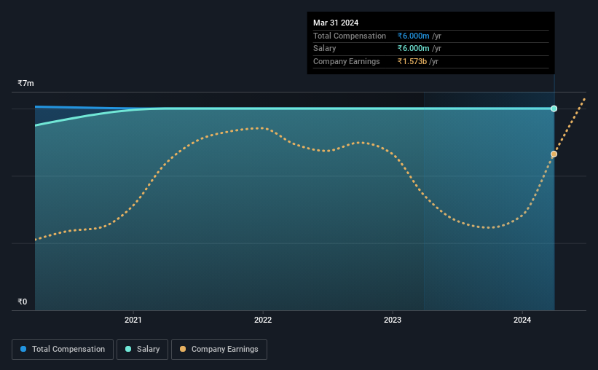The width and height of the screenshot is (598, 370).
Task: Click the Salary ₹6.000m tooltip value
Action: coord(414,49)
